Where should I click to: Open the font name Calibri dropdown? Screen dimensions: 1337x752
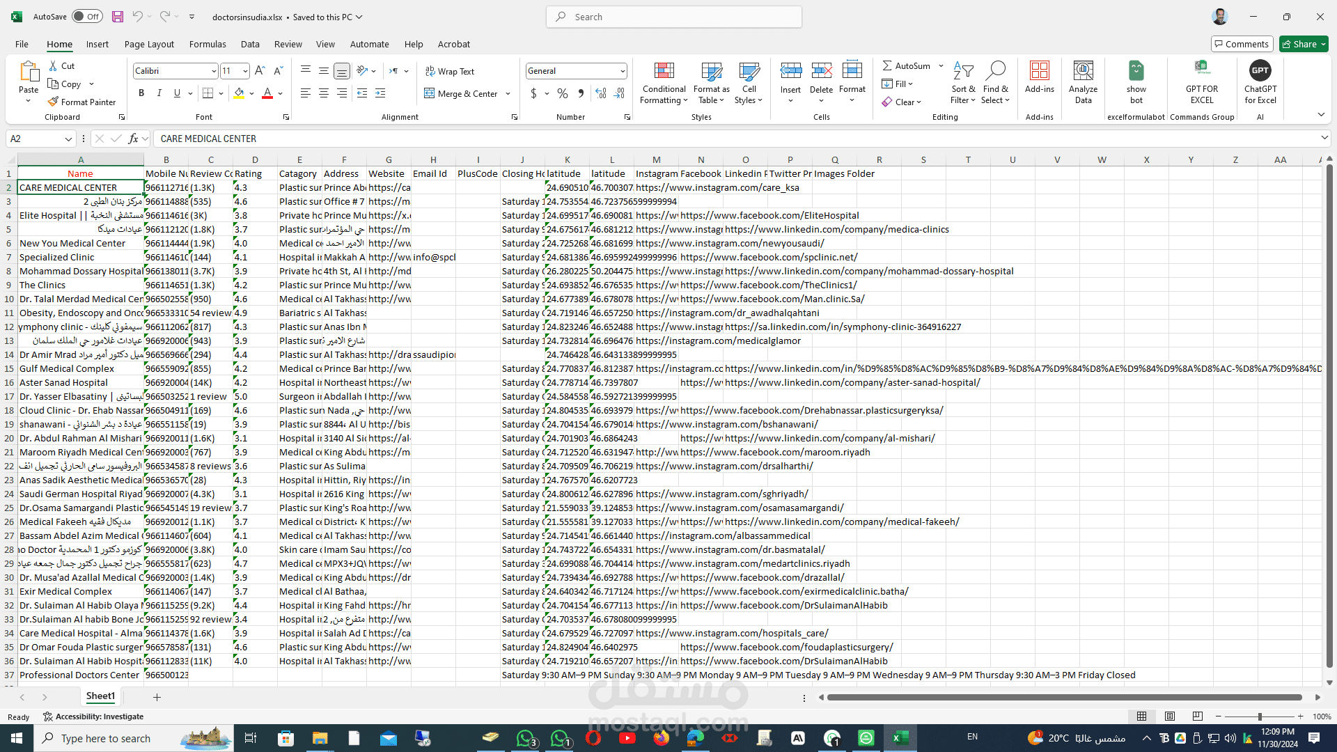214,71
